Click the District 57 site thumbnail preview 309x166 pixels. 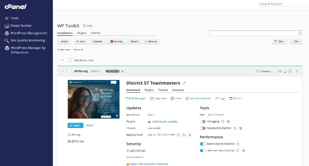[x=94, y=99]
